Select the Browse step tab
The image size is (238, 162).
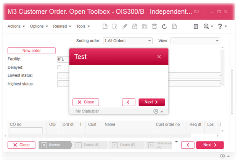point(55,145)
